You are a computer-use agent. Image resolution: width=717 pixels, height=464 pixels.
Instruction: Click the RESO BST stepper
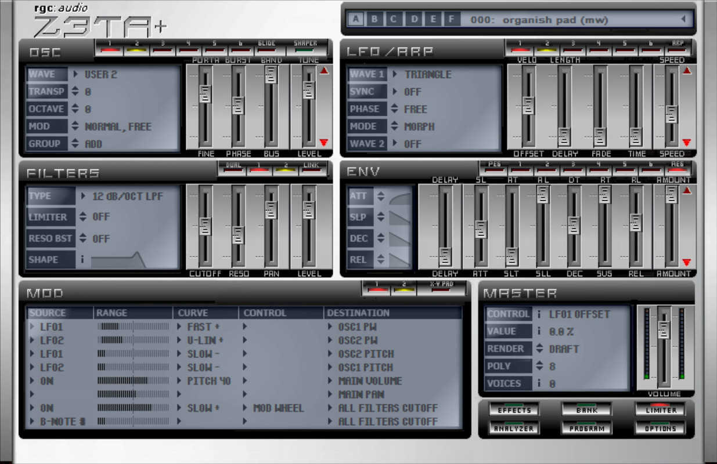click(x=83, y=238)
